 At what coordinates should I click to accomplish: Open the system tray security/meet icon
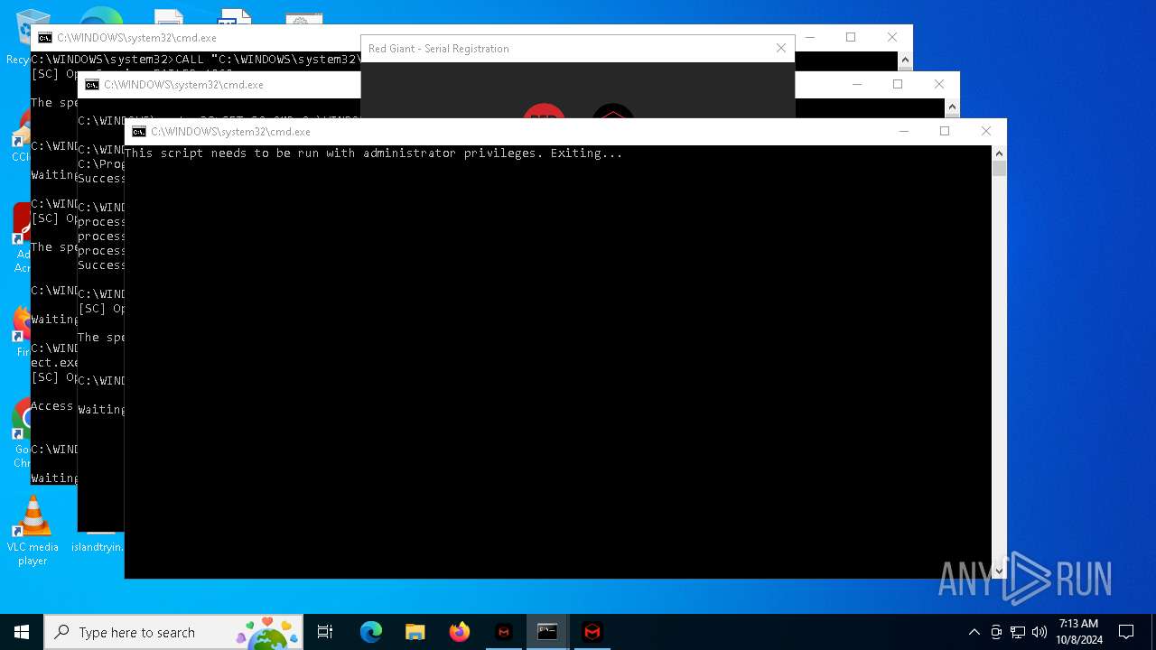[x=996, y=632]
